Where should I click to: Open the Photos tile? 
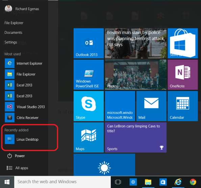[x=135, y=75]
